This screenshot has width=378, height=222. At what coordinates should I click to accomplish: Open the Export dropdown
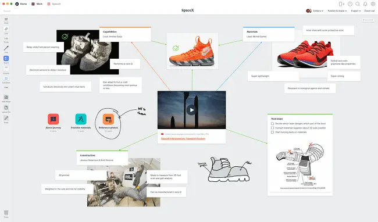355,11
